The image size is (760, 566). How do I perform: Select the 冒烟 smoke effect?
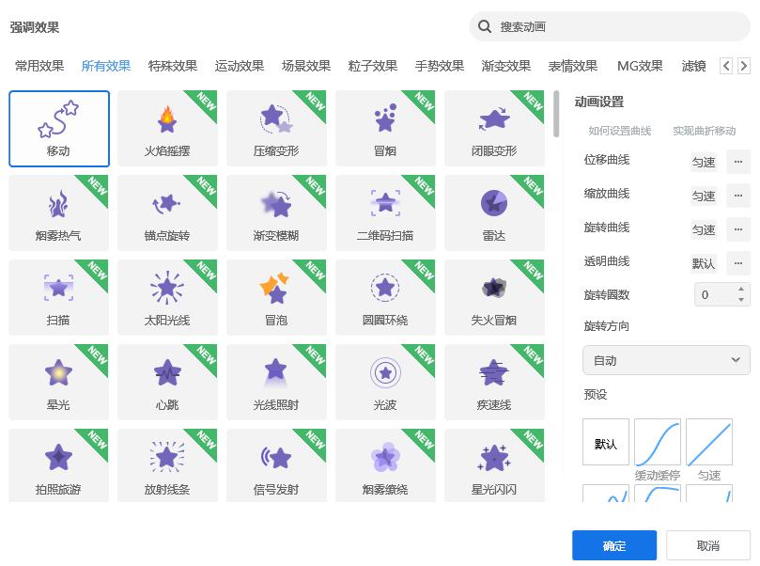point(384,128)
